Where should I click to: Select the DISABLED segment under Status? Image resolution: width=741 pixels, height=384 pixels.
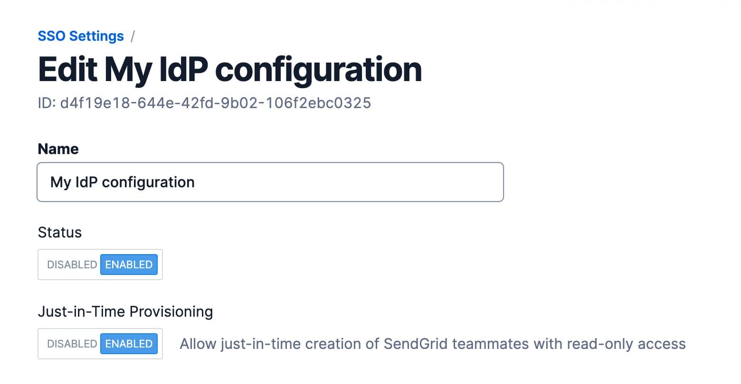point(71,265)
